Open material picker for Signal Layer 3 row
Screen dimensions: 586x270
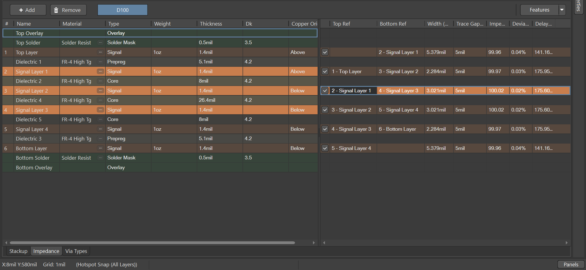(100, 110)
